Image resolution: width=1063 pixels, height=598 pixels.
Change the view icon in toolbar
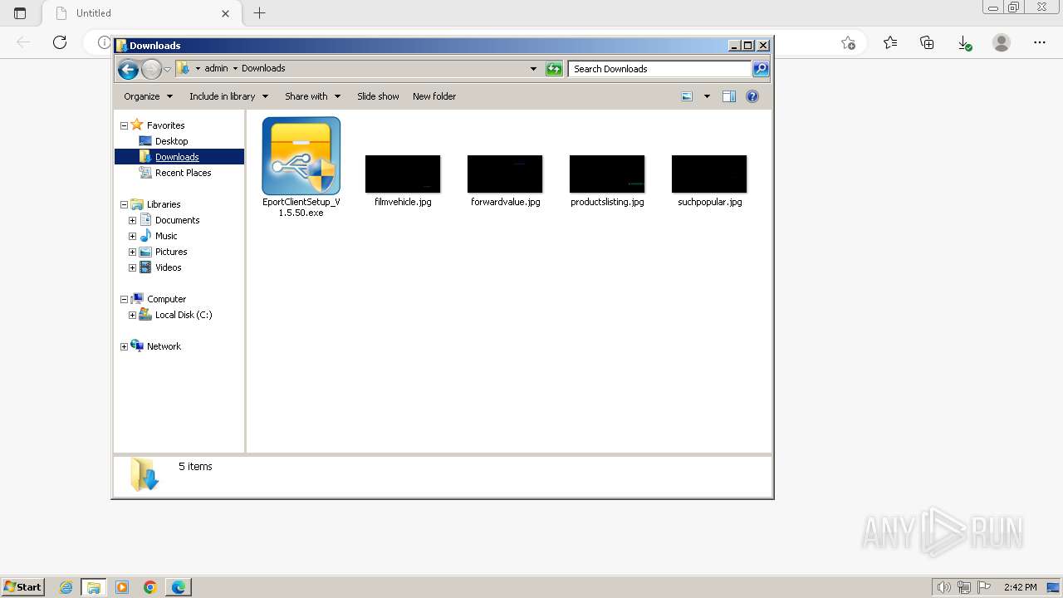pos(687,96)
